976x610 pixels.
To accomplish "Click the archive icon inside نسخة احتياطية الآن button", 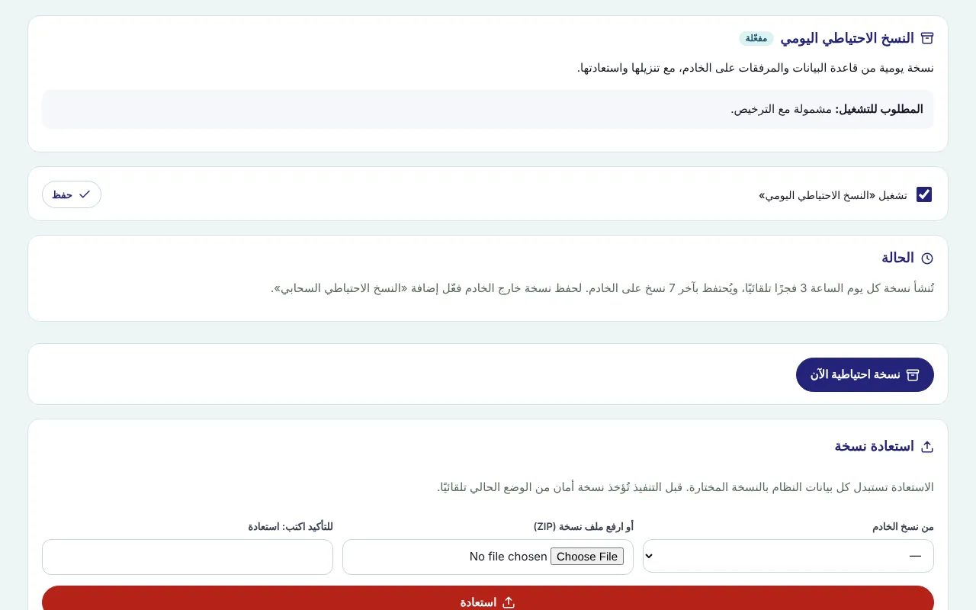I will coord(913,375).
